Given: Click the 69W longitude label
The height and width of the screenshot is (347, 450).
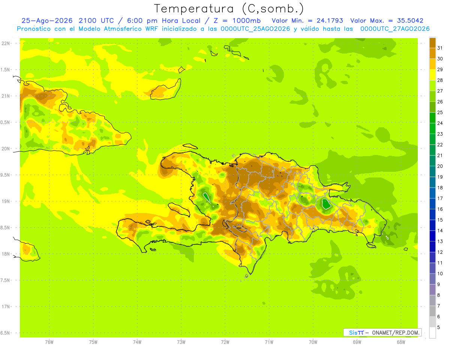Looking at the screenshot, I should 357,342.
